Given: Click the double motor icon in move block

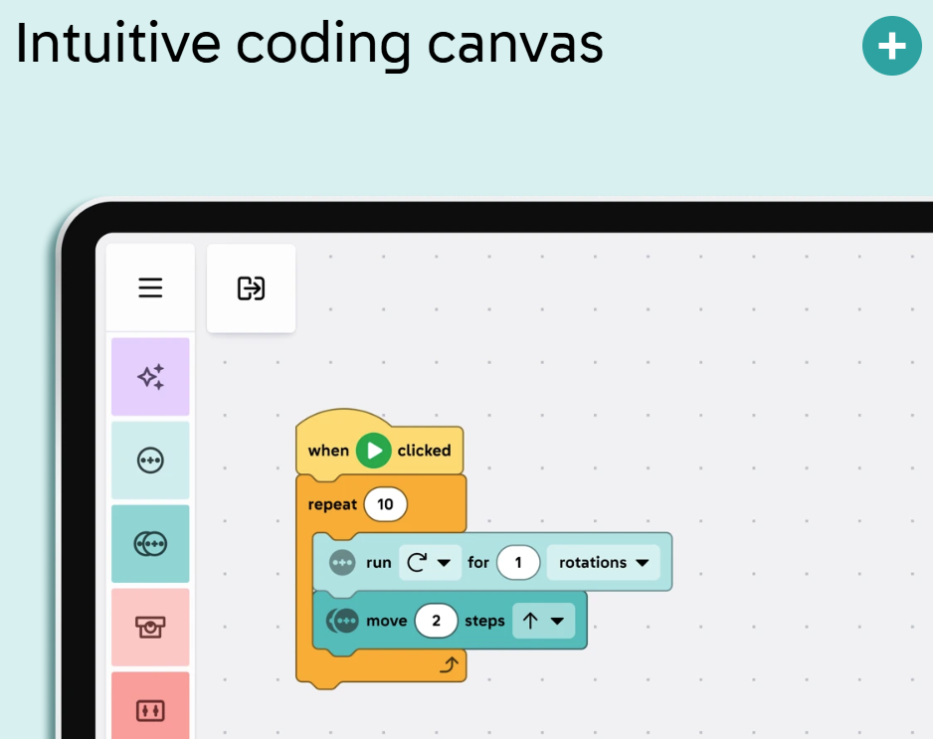Looking at the screenshot, I should tap(342, 621).
